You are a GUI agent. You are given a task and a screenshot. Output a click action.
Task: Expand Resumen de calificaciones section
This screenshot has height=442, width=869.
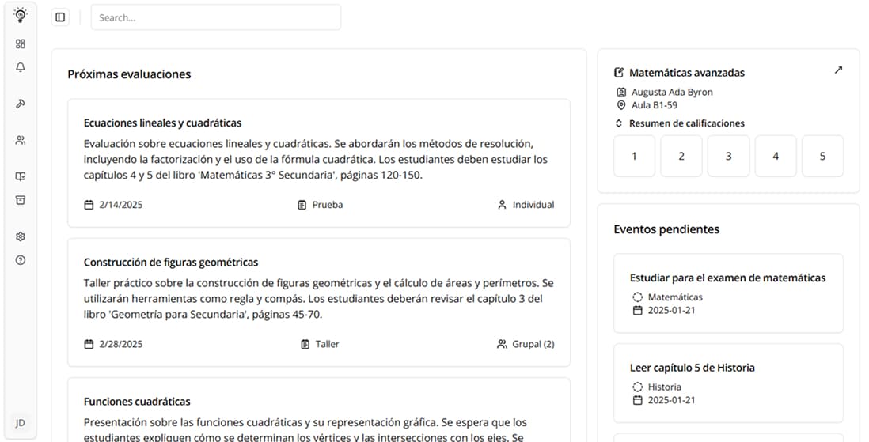pyautogui.click(x=620, y=123)
